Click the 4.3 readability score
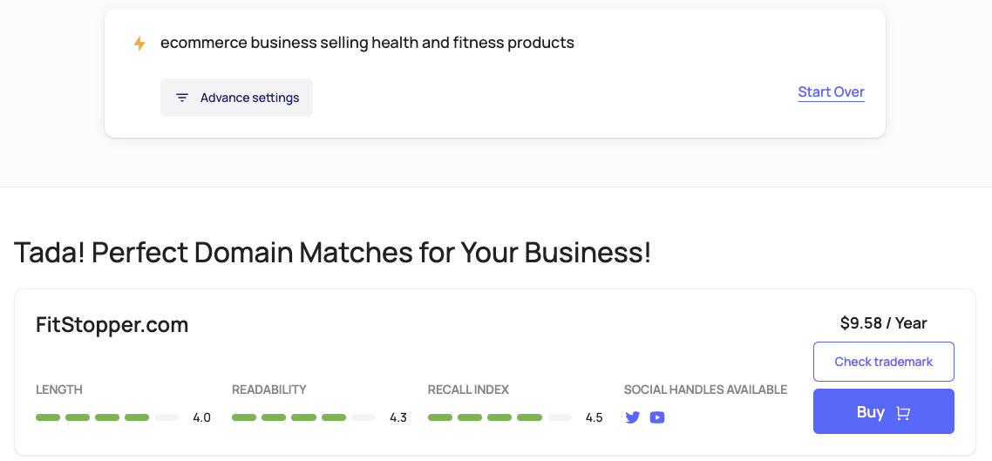Image resolution: width=992 pixels, height=461 pixels. [x=398, y=417]
